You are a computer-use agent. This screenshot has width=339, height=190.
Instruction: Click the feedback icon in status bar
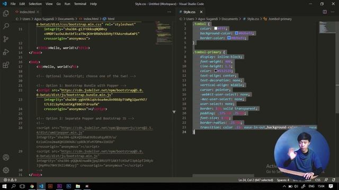click(x=326, y=180)
